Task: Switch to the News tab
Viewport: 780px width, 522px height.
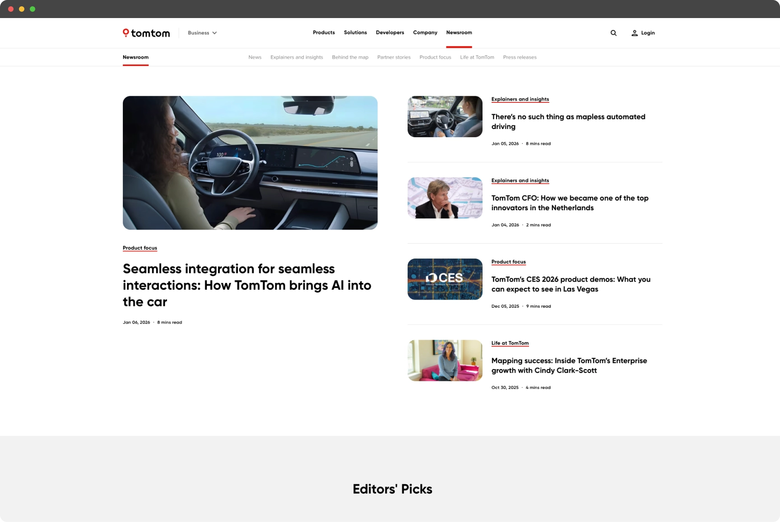Action: tap(255, 57)
